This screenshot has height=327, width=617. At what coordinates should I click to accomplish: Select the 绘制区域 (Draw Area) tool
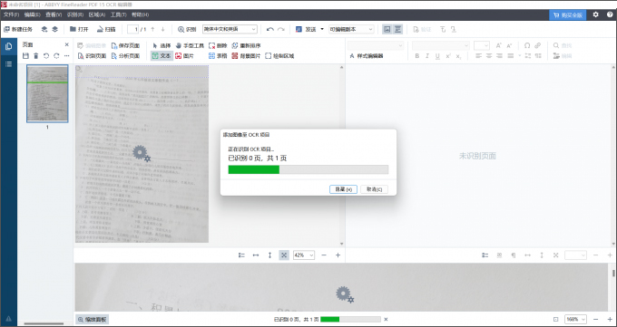(279, 56)
